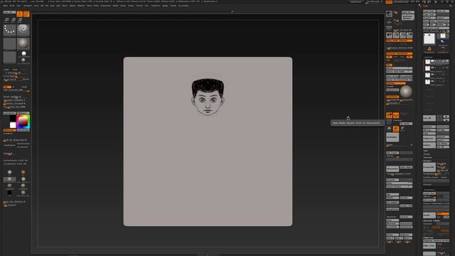Click the blue star tool icon at right
The image size is (455, 256).
point(443,42)
